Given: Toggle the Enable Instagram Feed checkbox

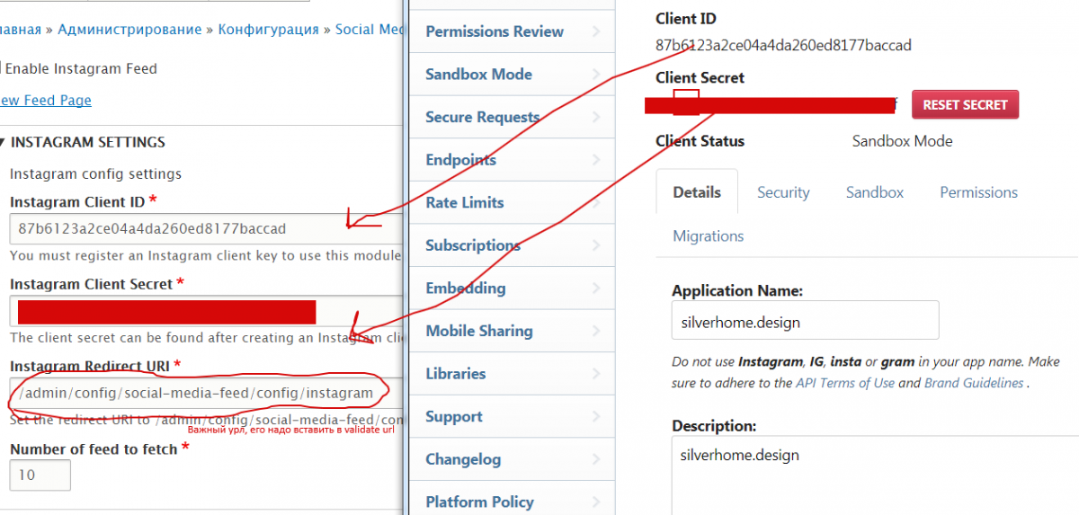Looking at the screenshot, I should pos(1,69).
